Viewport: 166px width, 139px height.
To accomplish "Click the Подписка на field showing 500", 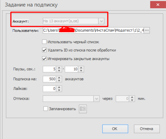I will [x=50, y=79].
